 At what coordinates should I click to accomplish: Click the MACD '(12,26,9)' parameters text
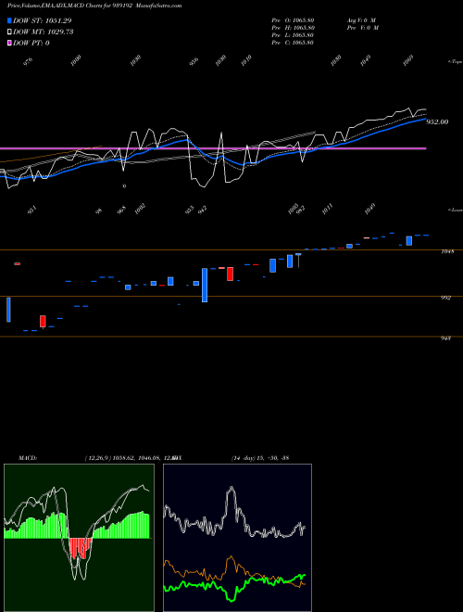click(98, 458)
